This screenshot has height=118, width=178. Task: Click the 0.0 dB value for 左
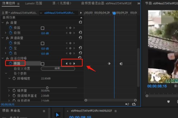(45, 48)
